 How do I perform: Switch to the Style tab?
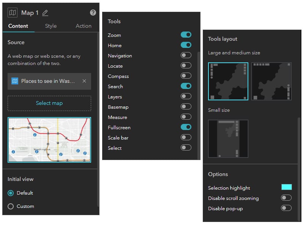[x=51, y=26]
